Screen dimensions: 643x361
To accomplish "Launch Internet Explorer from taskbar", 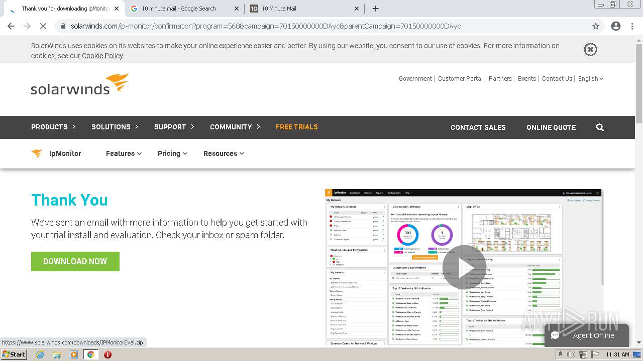I will pos(40,354).
